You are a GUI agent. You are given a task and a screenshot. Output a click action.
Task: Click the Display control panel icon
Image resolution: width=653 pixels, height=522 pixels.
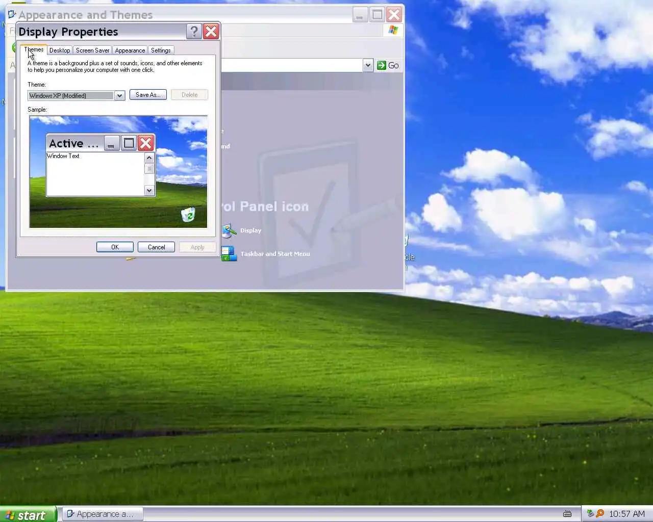point(229,231)
